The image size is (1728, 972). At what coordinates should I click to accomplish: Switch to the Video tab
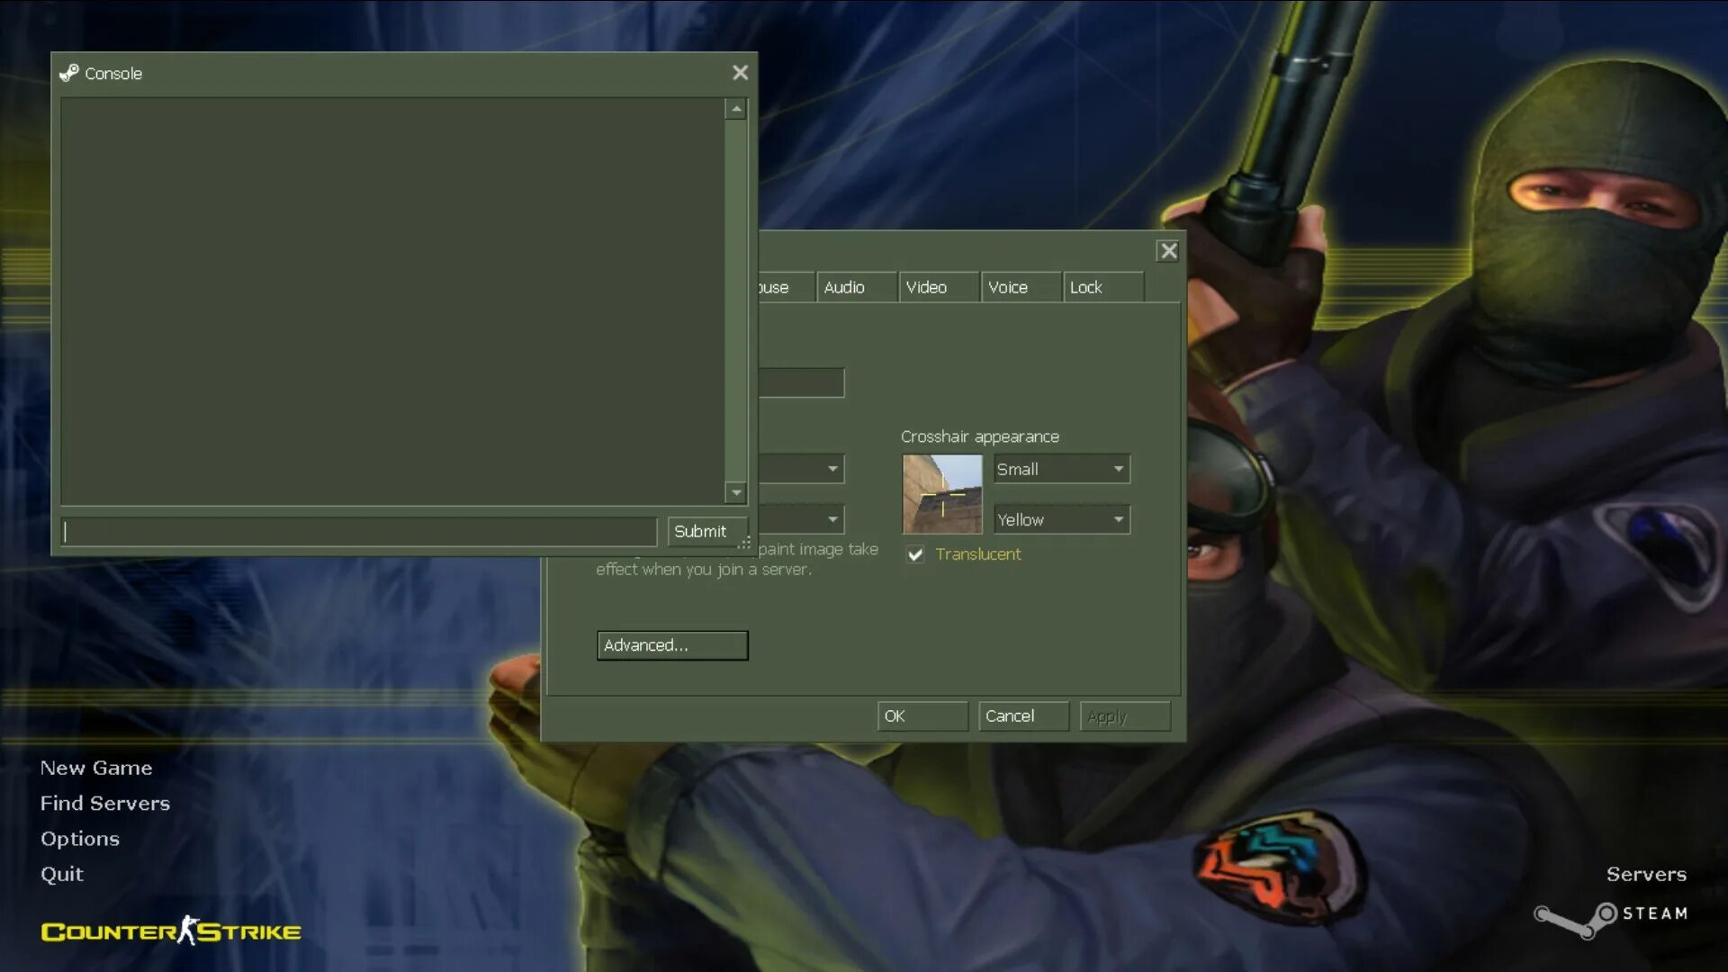pyautogui.click(x=939, y=287)
